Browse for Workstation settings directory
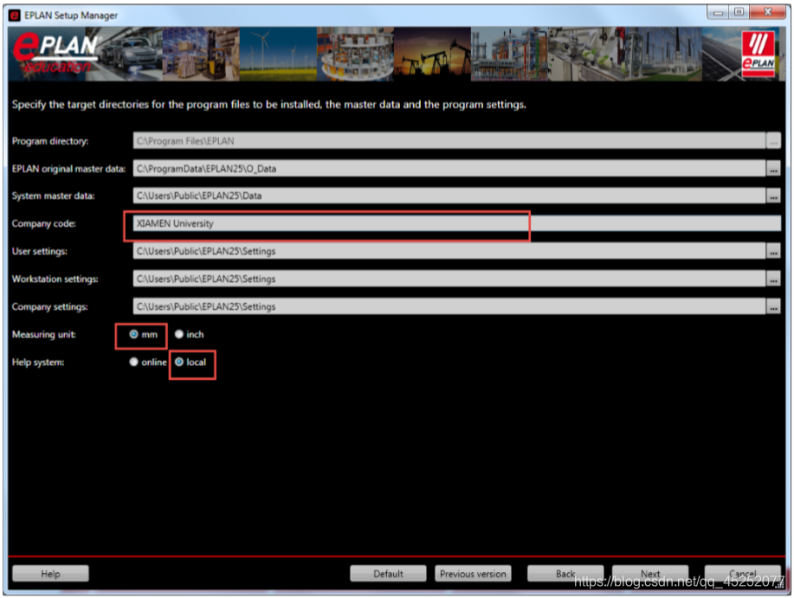Screen dimensions: 794x598 pyautogui.click(x=773, y=280)
